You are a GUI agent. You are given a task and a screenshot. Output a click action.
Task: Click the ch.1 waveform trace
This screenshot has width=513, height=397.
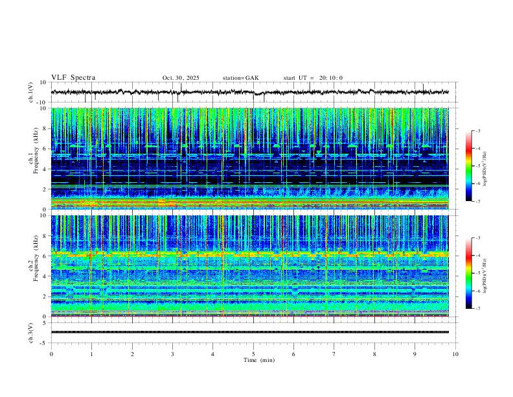(250, 92)
